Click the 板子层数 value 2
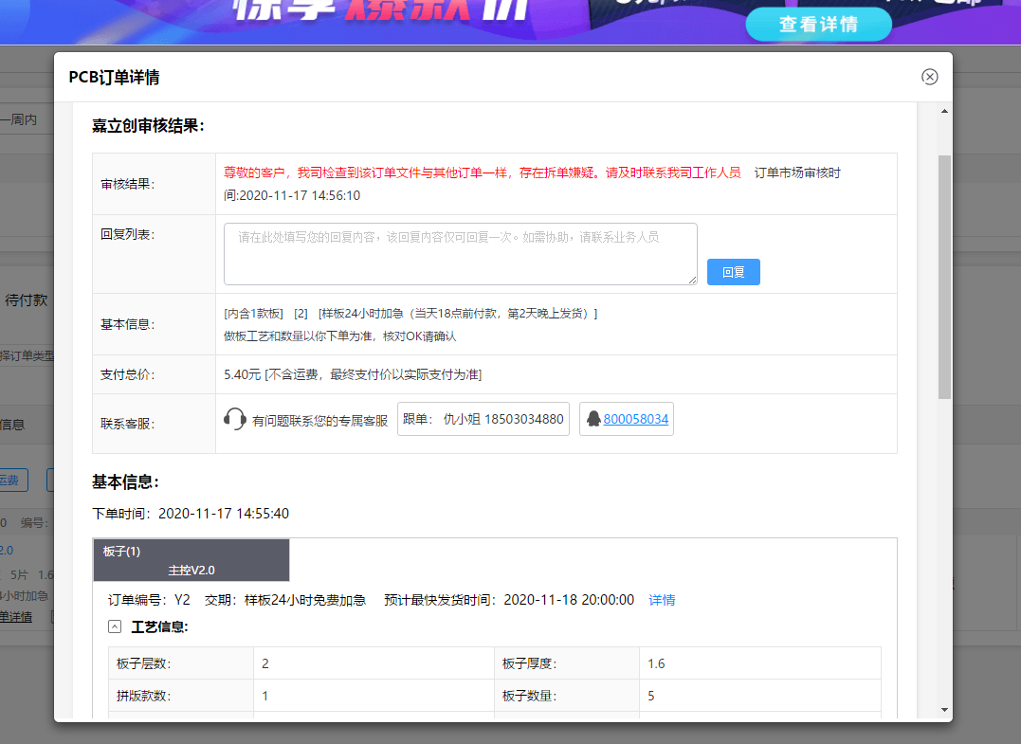The width and height of the screenshot is (1021, 744). (265, 663)
